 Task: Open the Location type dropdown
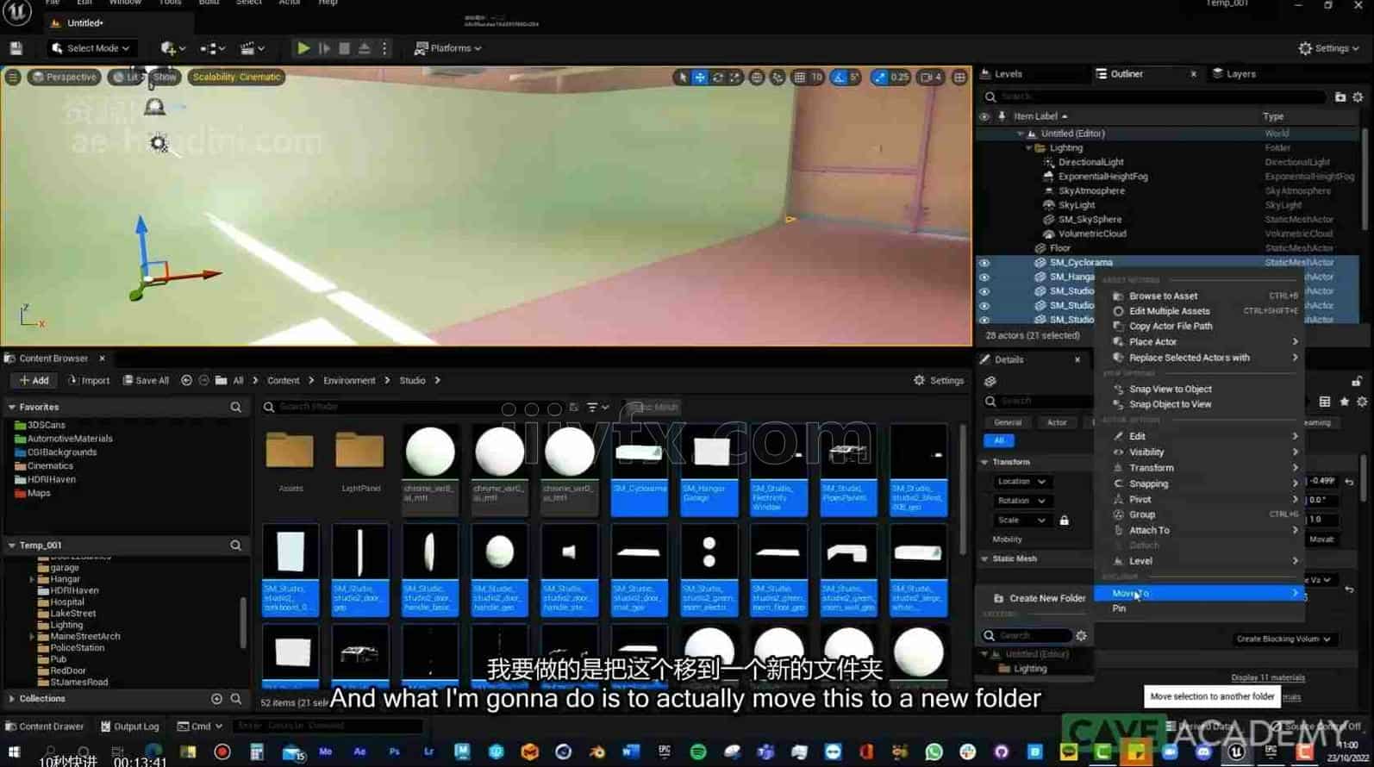coord(1021,482)
